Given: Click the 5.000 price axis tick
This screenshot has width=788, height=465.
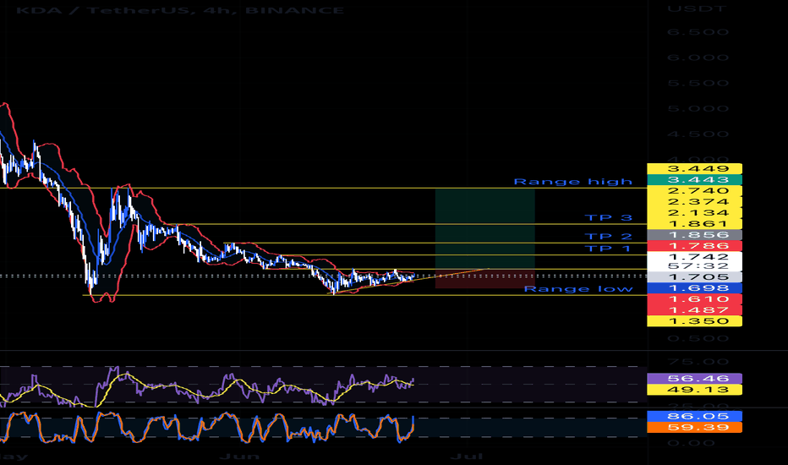Looking at the screenshot, I should click(x=698, y=109).
